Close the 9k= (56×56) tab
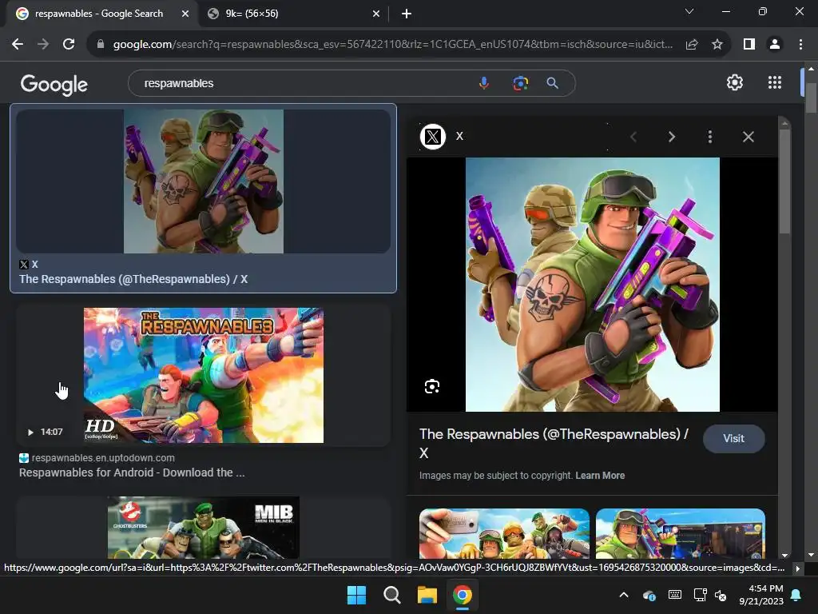The image size is (818, 614). 376,14
